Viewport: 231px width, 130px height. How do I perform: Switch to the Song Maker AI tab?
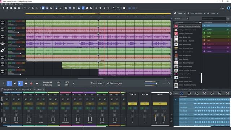(9, 90)
